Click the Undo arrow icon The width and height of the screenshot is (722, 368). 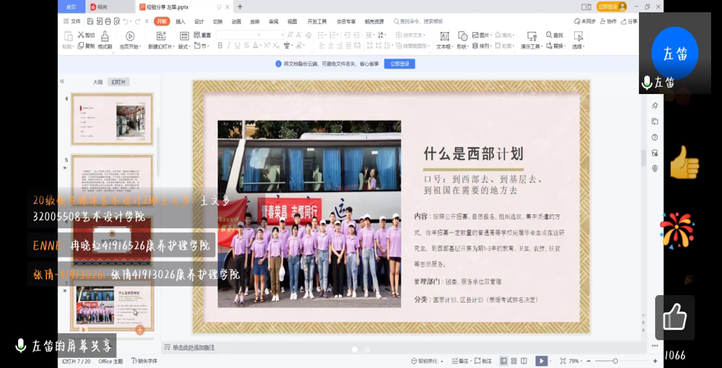[x=126, y=21]
